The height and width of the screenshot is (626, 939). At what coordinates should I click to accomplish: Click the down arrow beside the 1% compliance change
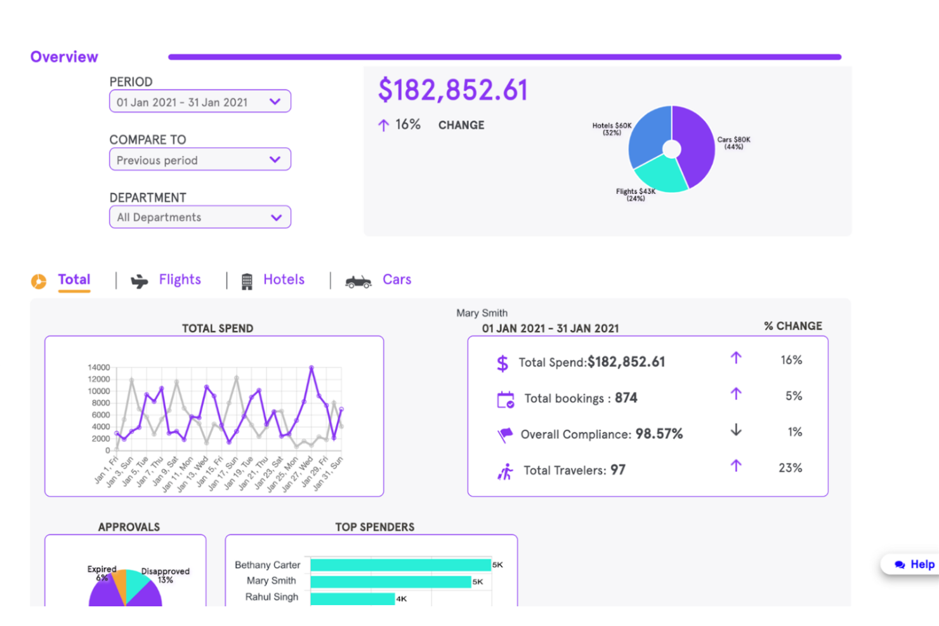(x=735, y=431)
